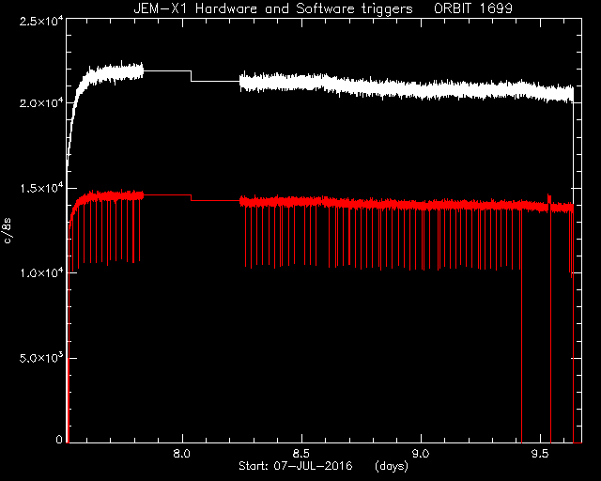The image size is (601, 481).
Task: Click the JEM-X1 Hardware and Software triggers title
Action: point(273,8)
